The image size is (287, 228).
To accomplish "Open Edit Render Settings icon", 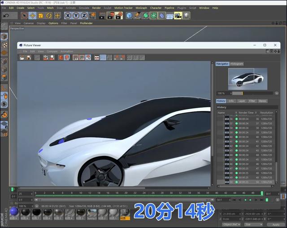I will (x=119, y=16).
